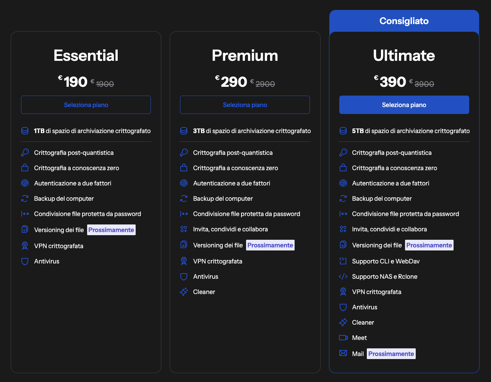Click the collaborate icon in Ultimate plan

343,229
